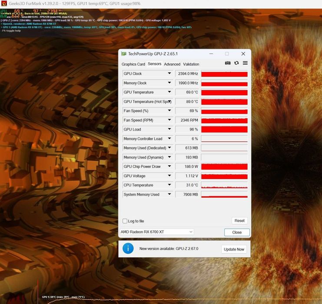Click the Reset button
The width and height of the screenshot is (322, 304).
239,220
